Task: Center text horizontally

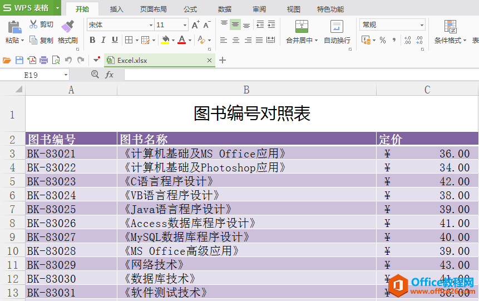Action: point(235,40)
